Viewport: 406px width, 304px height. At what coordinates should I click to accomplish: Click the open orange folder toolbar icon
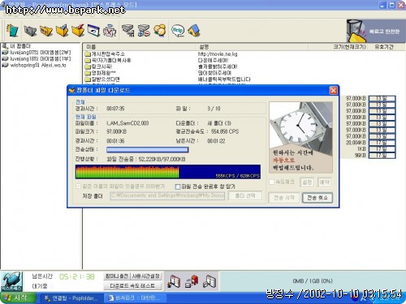point(46,31)
